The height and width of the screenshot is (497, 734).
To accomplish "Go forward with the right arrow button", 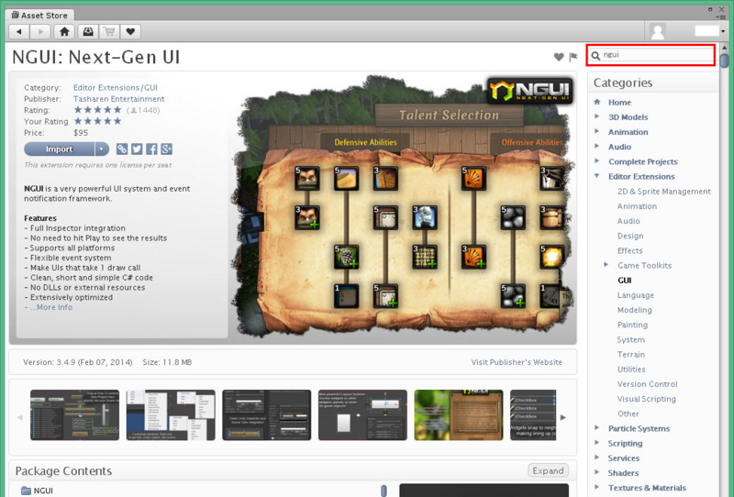I will pos(40,32).
